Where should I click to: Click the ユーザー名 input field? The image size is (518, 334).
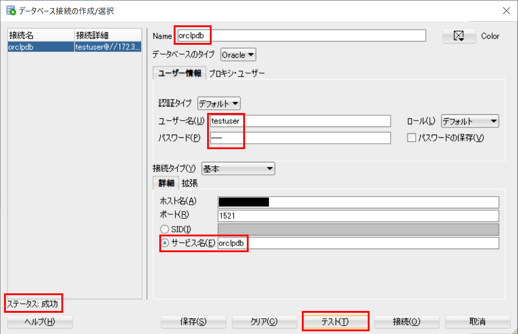coord(301,121)
